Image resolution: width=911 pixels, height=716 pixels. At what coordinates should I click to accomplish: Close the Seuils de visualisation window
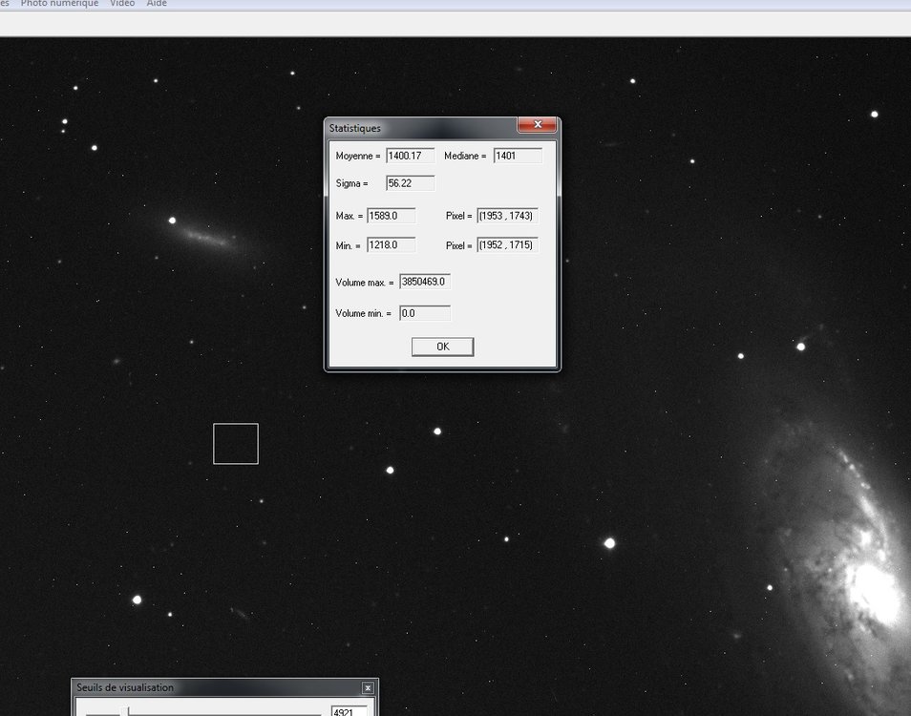(368, 687)
